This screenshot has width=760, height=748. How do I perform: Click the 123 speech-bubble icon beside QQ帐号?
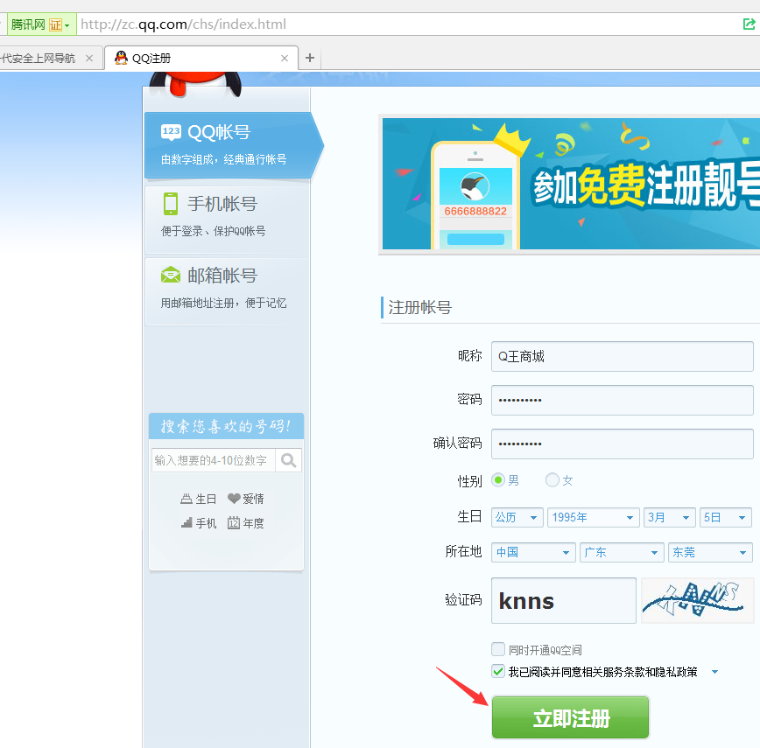tap(171, 132)
